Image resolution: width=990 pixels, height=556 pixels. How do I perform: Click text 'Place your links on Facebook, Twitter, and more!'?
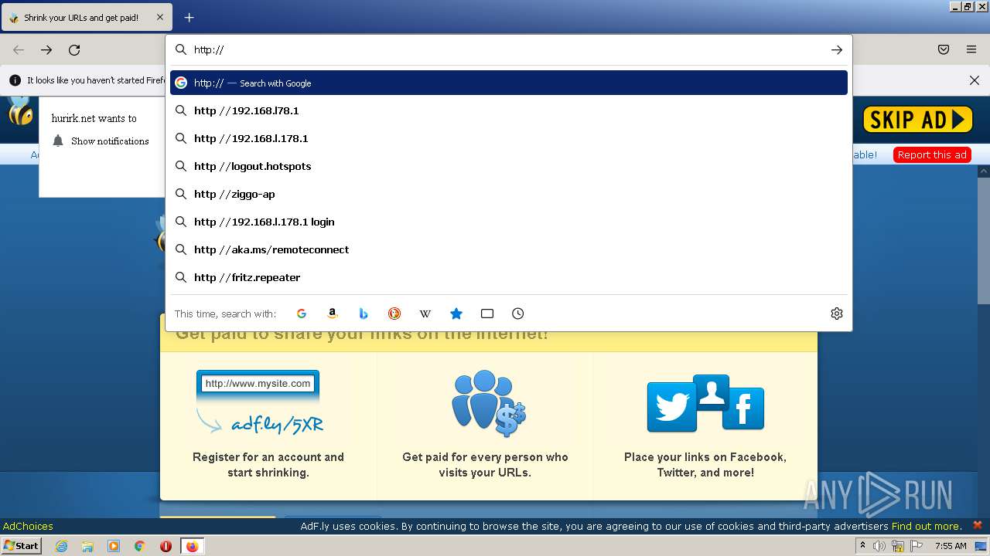pyautogui.click(x=705, y=465)
